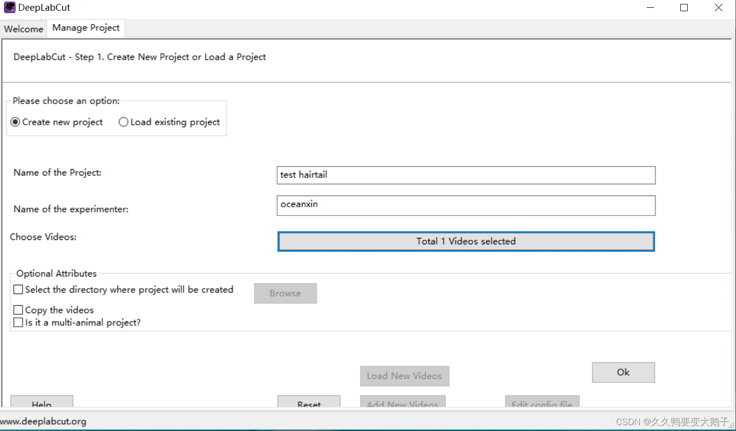The image size is (736, 431).
Task: Close the DeepLabCut window
Action: tap(718, 8)
